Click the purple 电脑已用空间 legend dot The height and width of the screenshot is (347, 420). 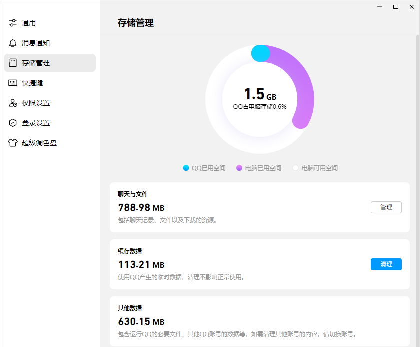click(239, 168)
